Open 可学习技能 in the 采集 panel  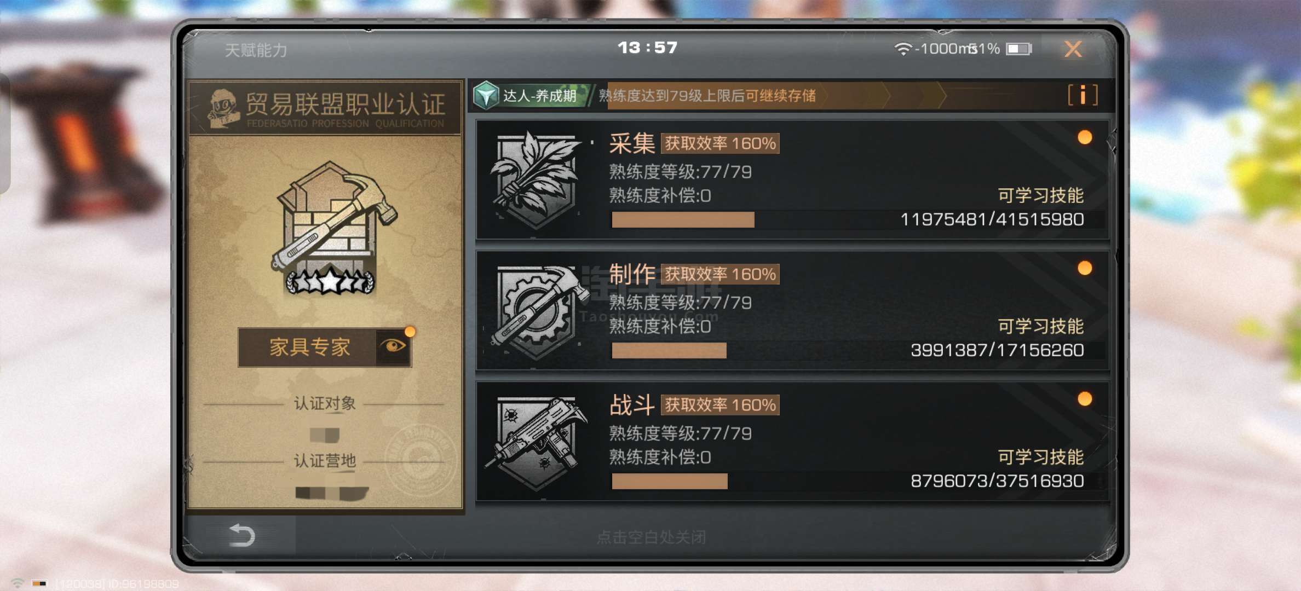tap(1040, 195)
